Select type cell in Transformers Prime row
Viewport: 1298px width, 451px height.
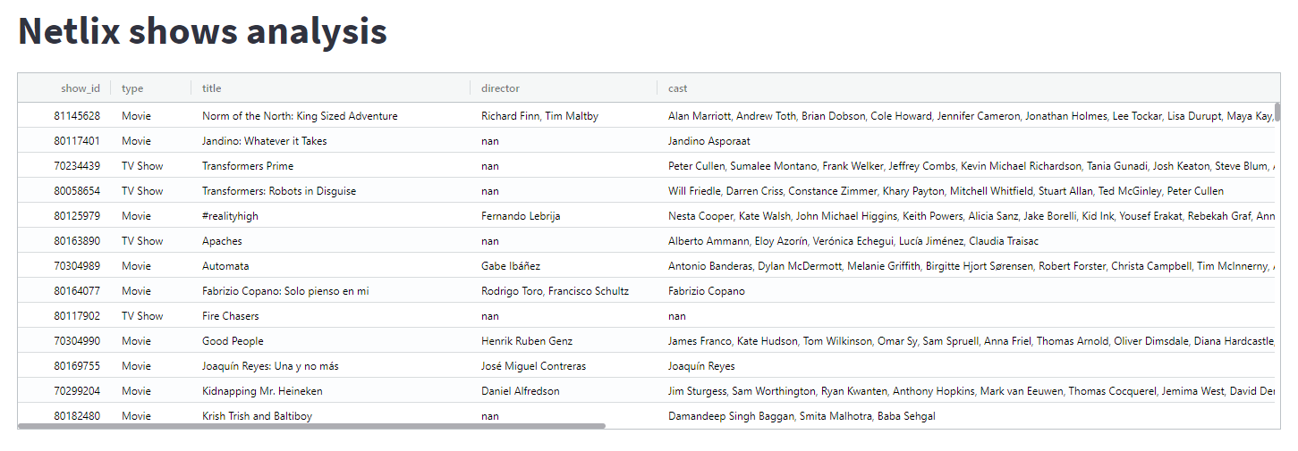[x=151, y=166]
